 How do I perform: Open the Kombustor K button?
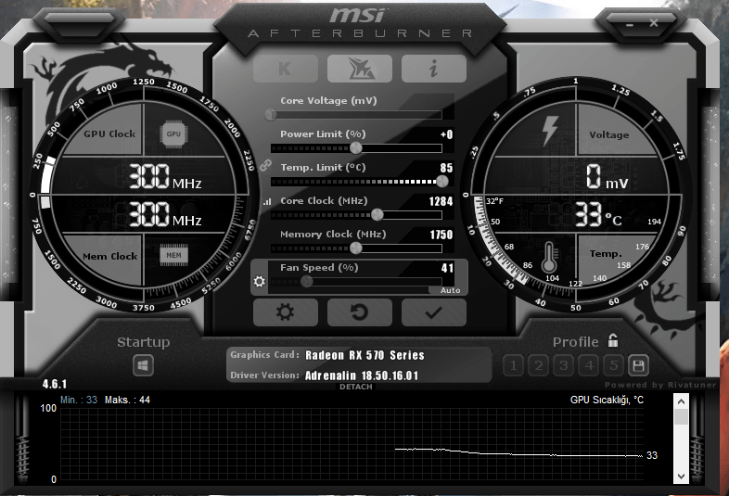[x=286, y=69]
